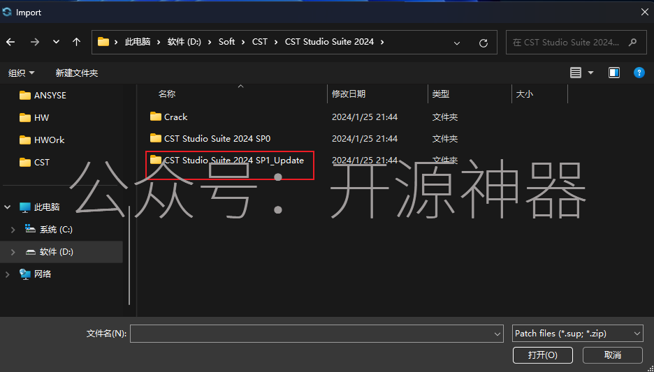Click the navigation pane scrollbar

point(129,255)
